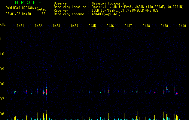This screenshot has width=189, height=120.
Task: Click the Receiving antenna field label
Action: pyautogui.click(x=69, y=14)
